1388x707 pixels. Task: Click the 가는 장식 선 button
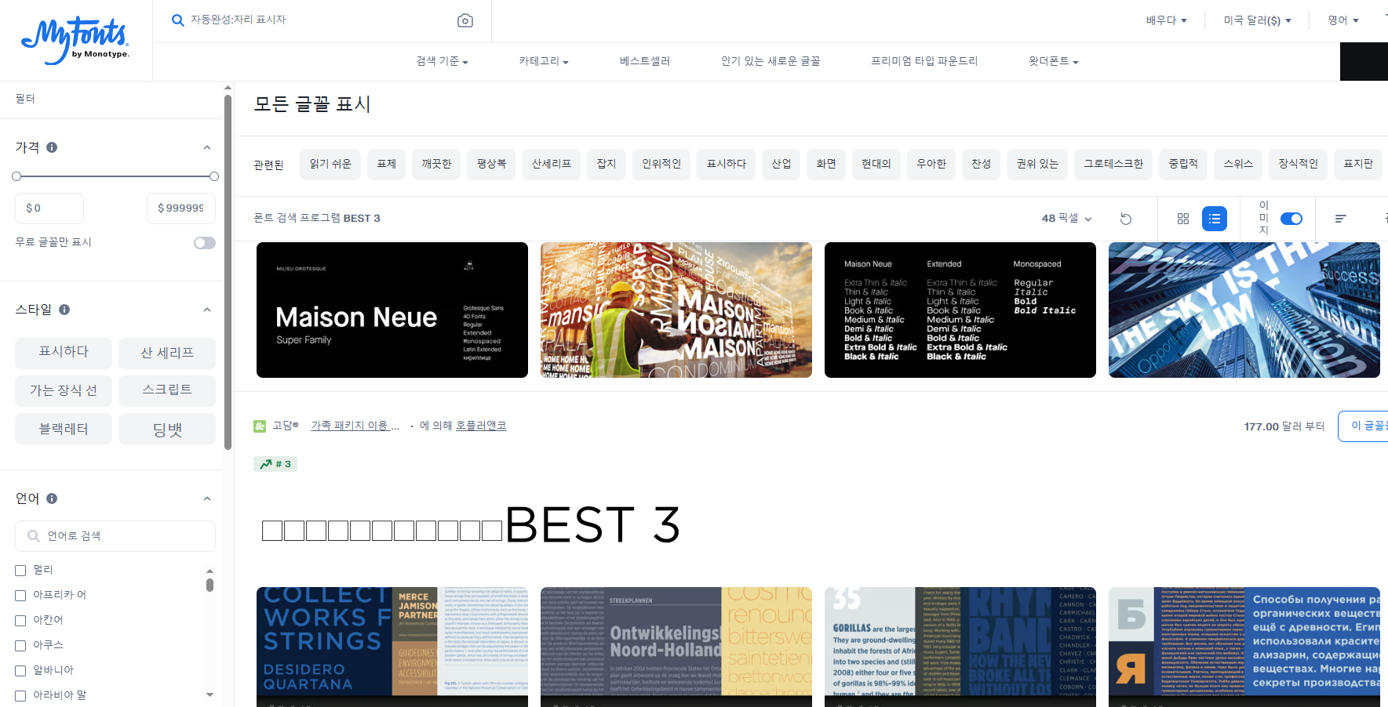(x=64, y=390)
